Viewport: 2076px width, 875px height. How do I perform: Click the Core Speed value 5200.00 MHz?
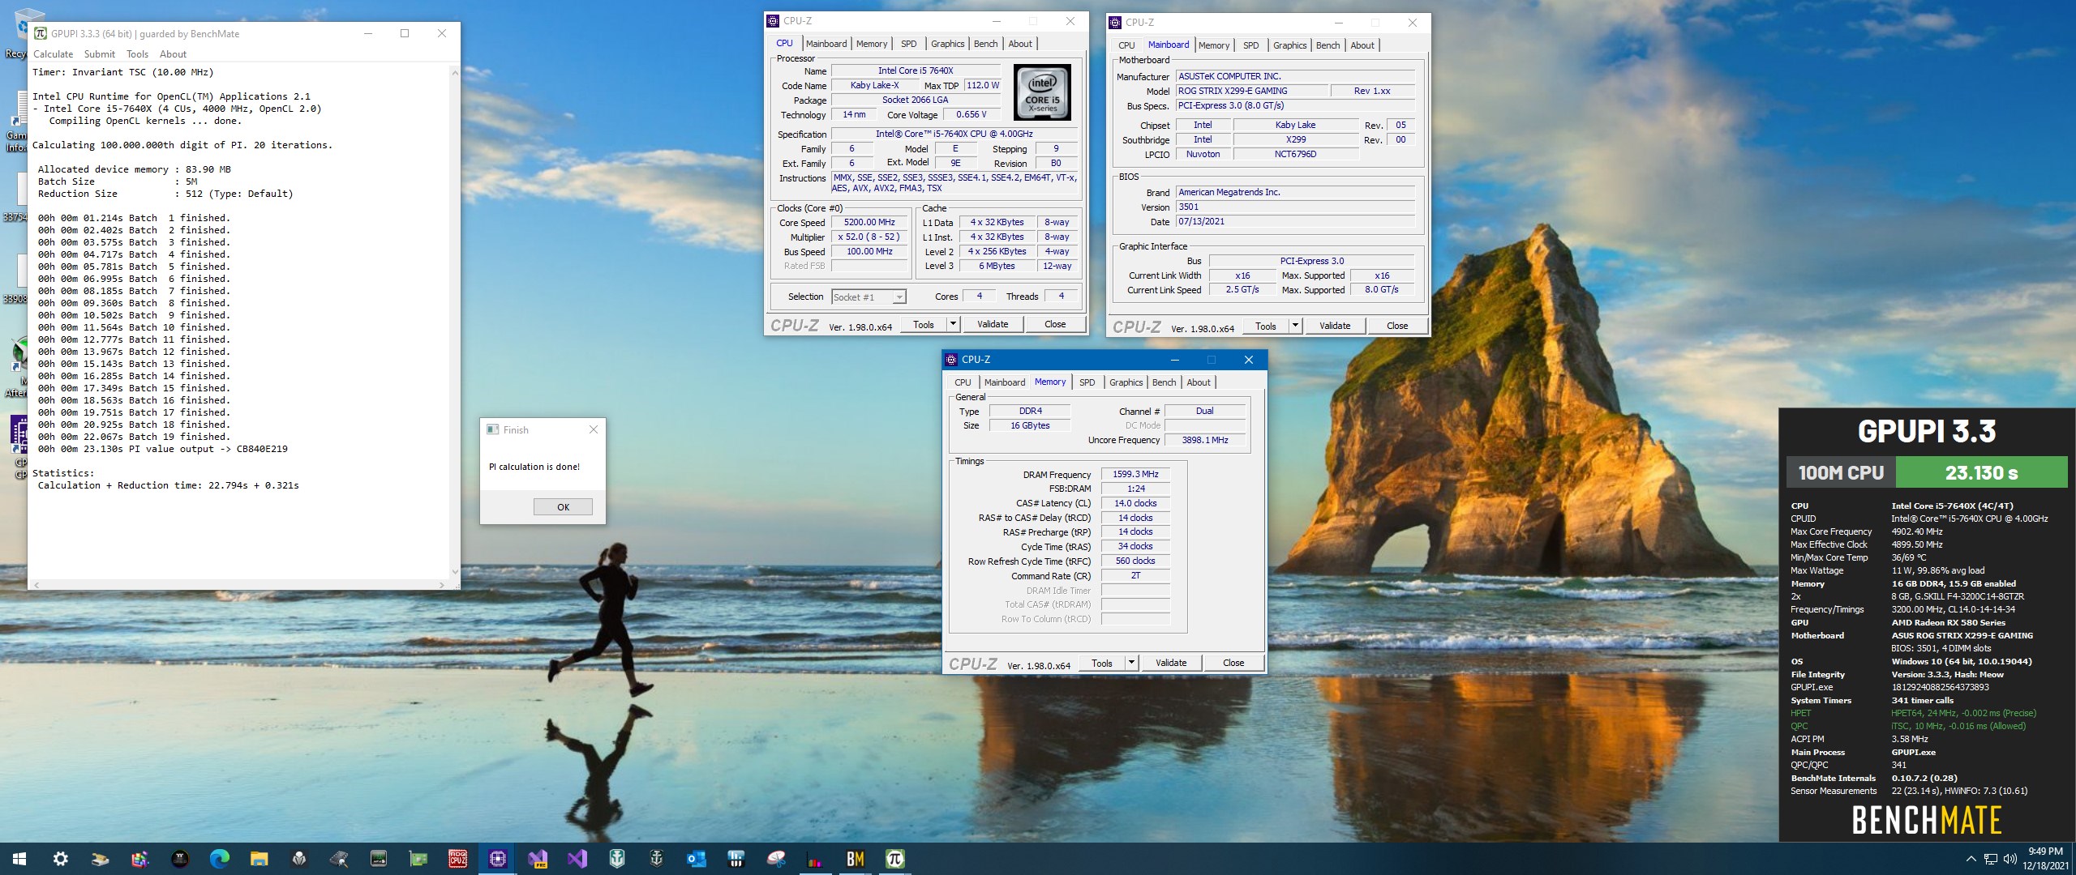tap(869, 222)
